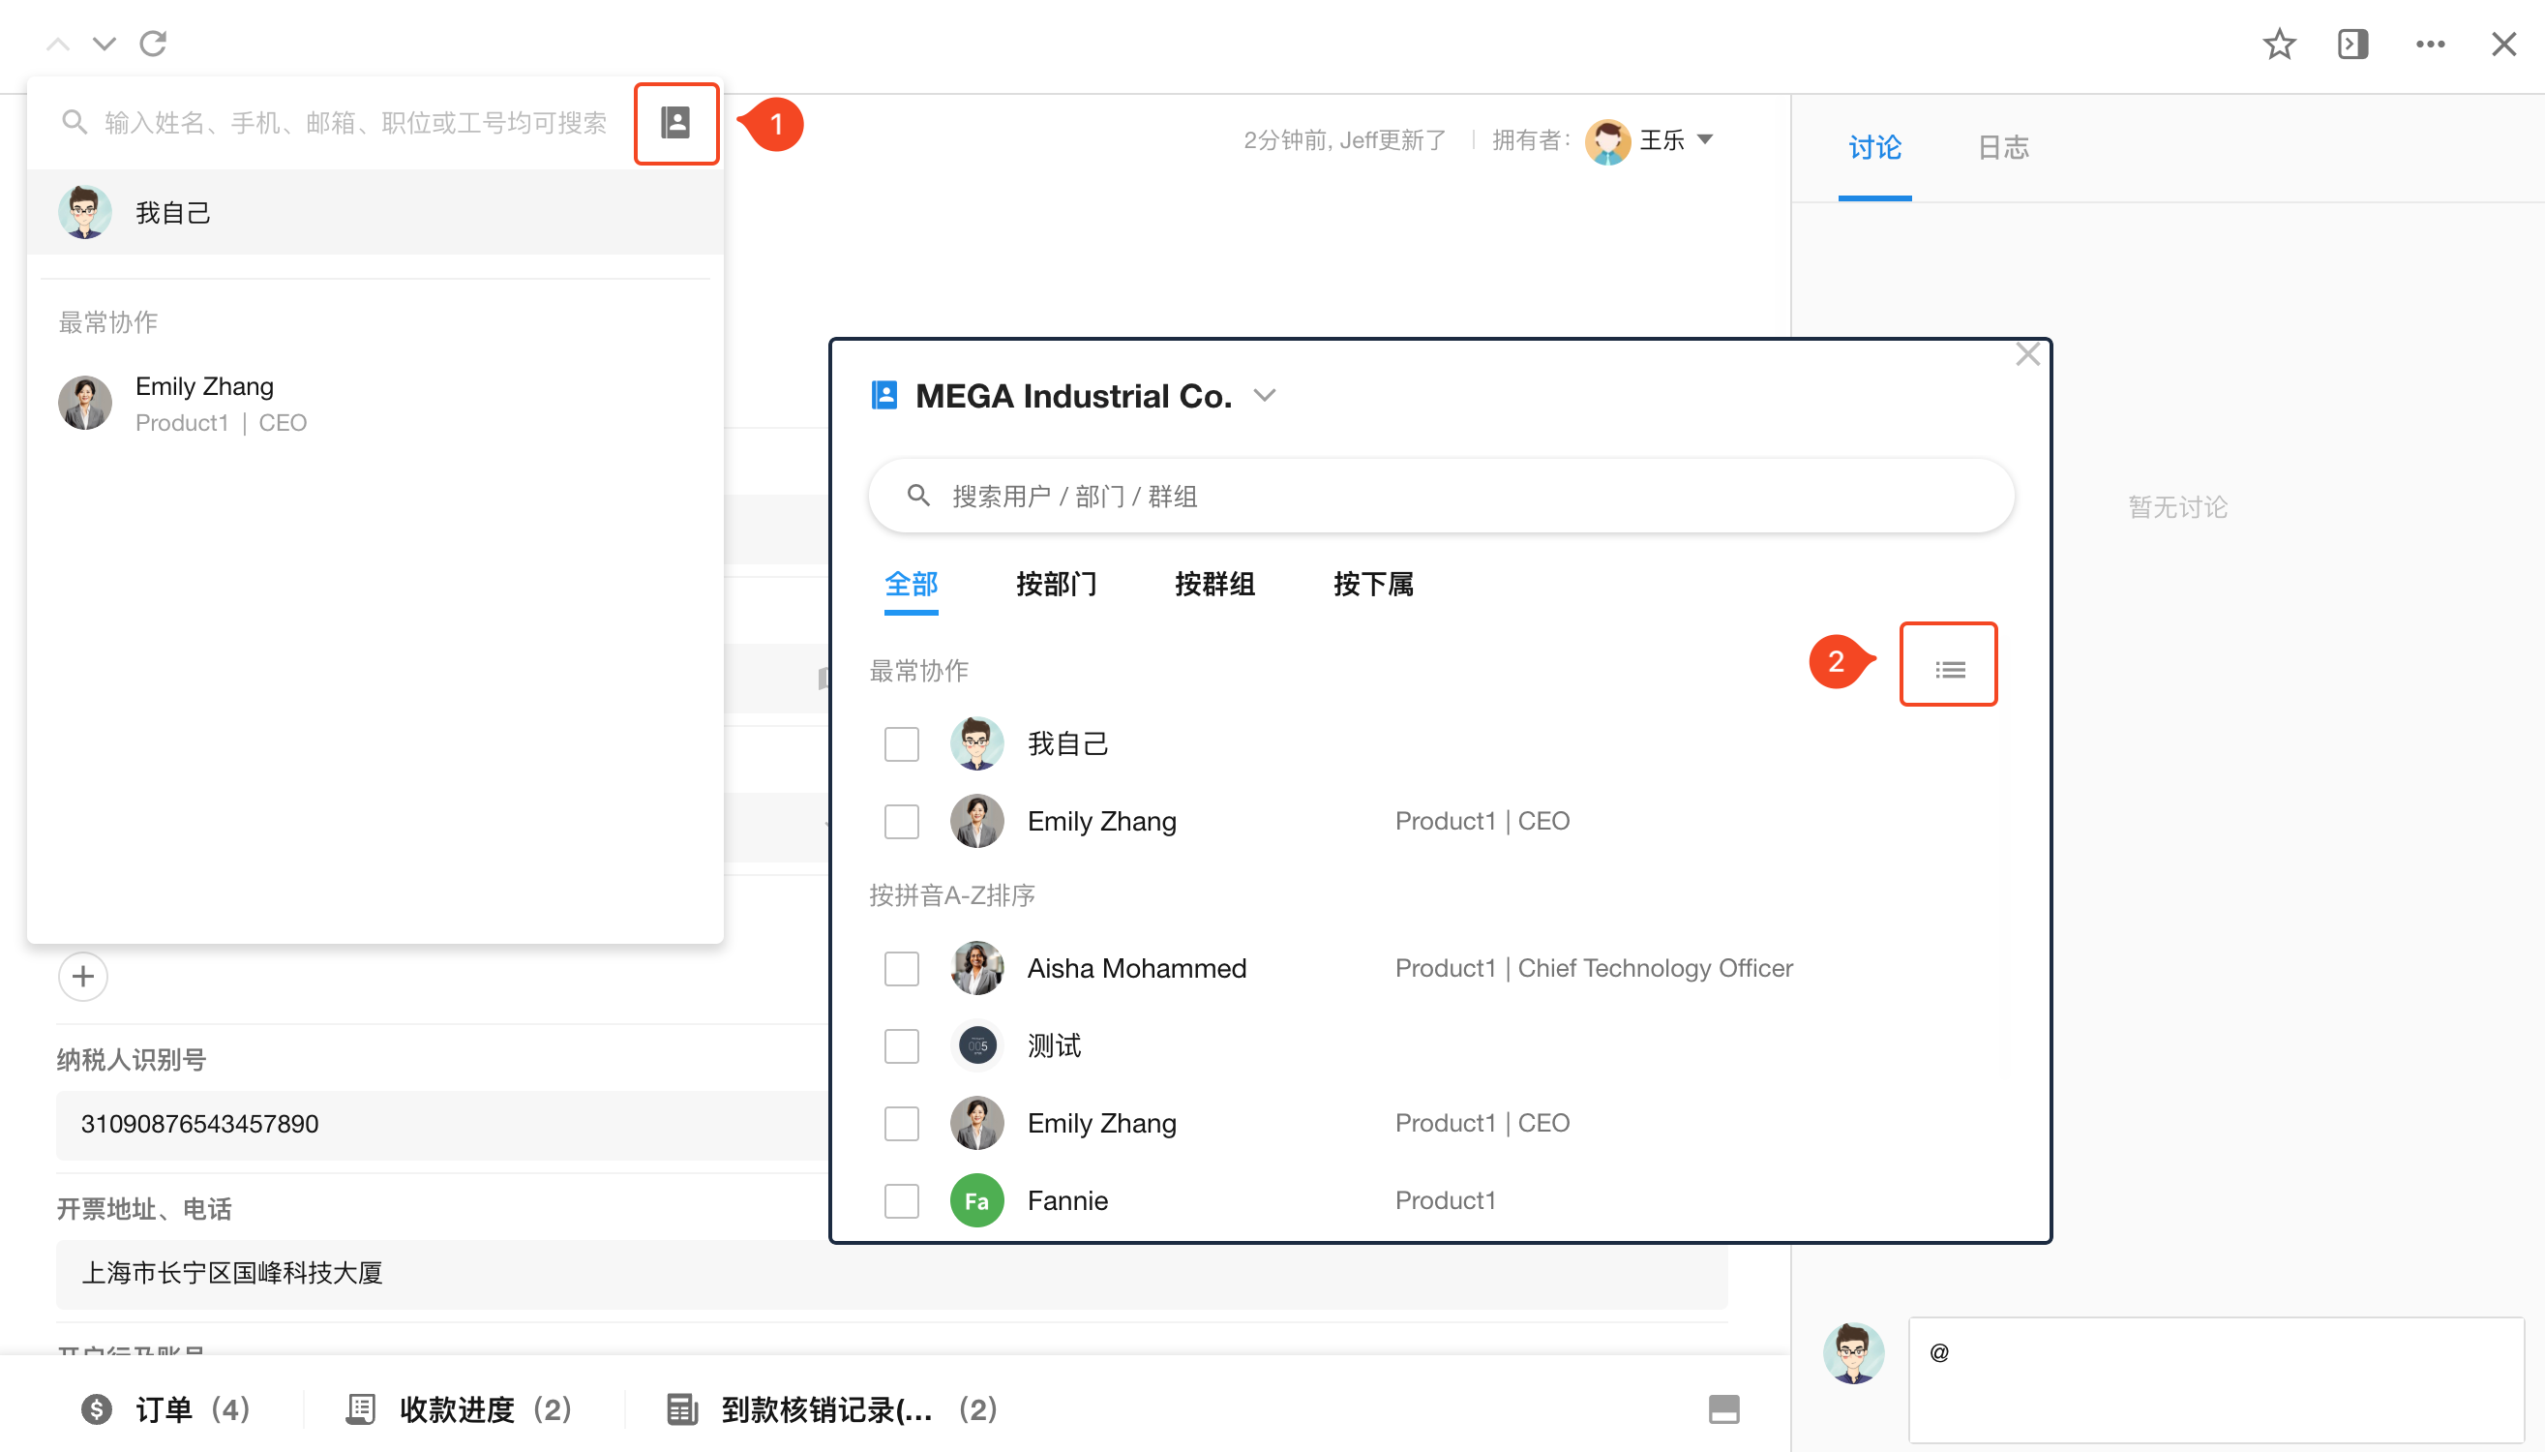Open the 订单 (4) related records
This screenshot has width=2545, height=1452.
(165, 1408)
